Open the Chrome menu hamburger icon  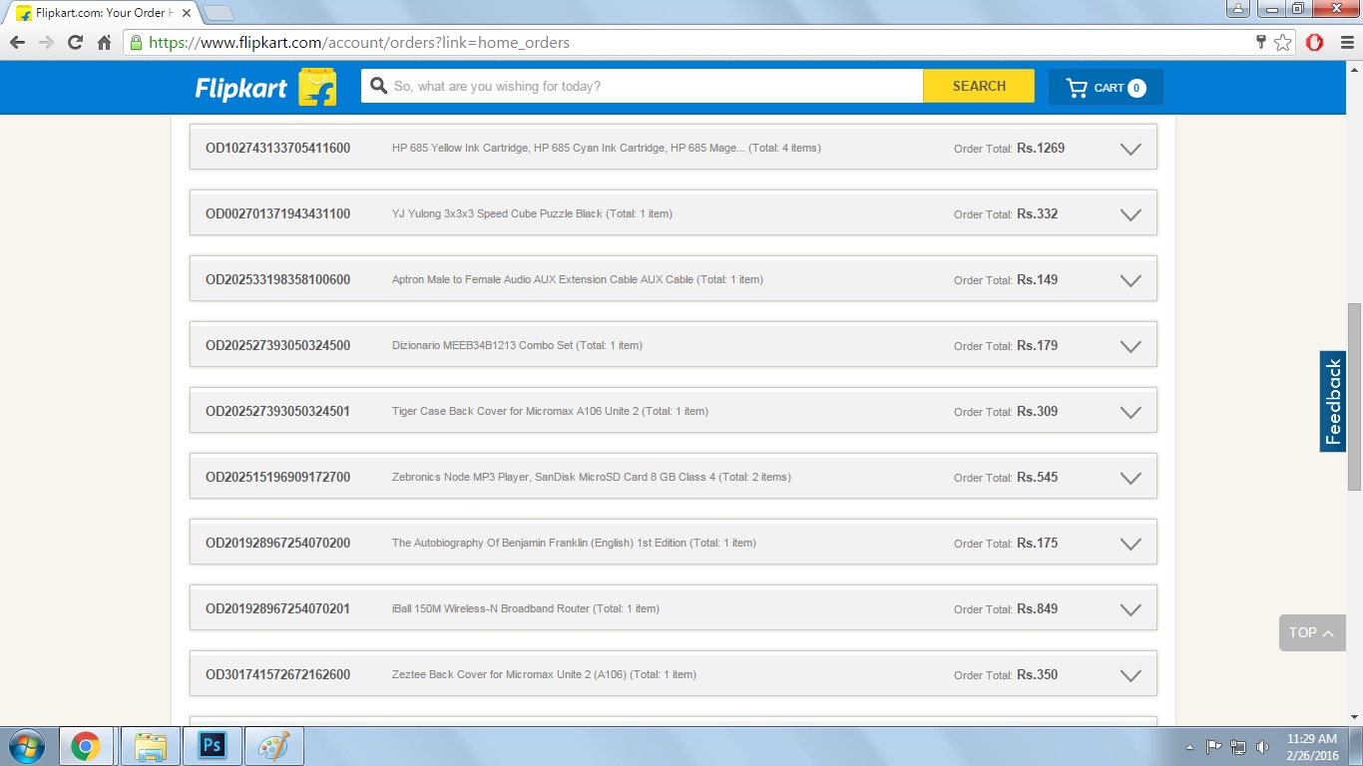pyautogui.click(x=1344, y=42)
